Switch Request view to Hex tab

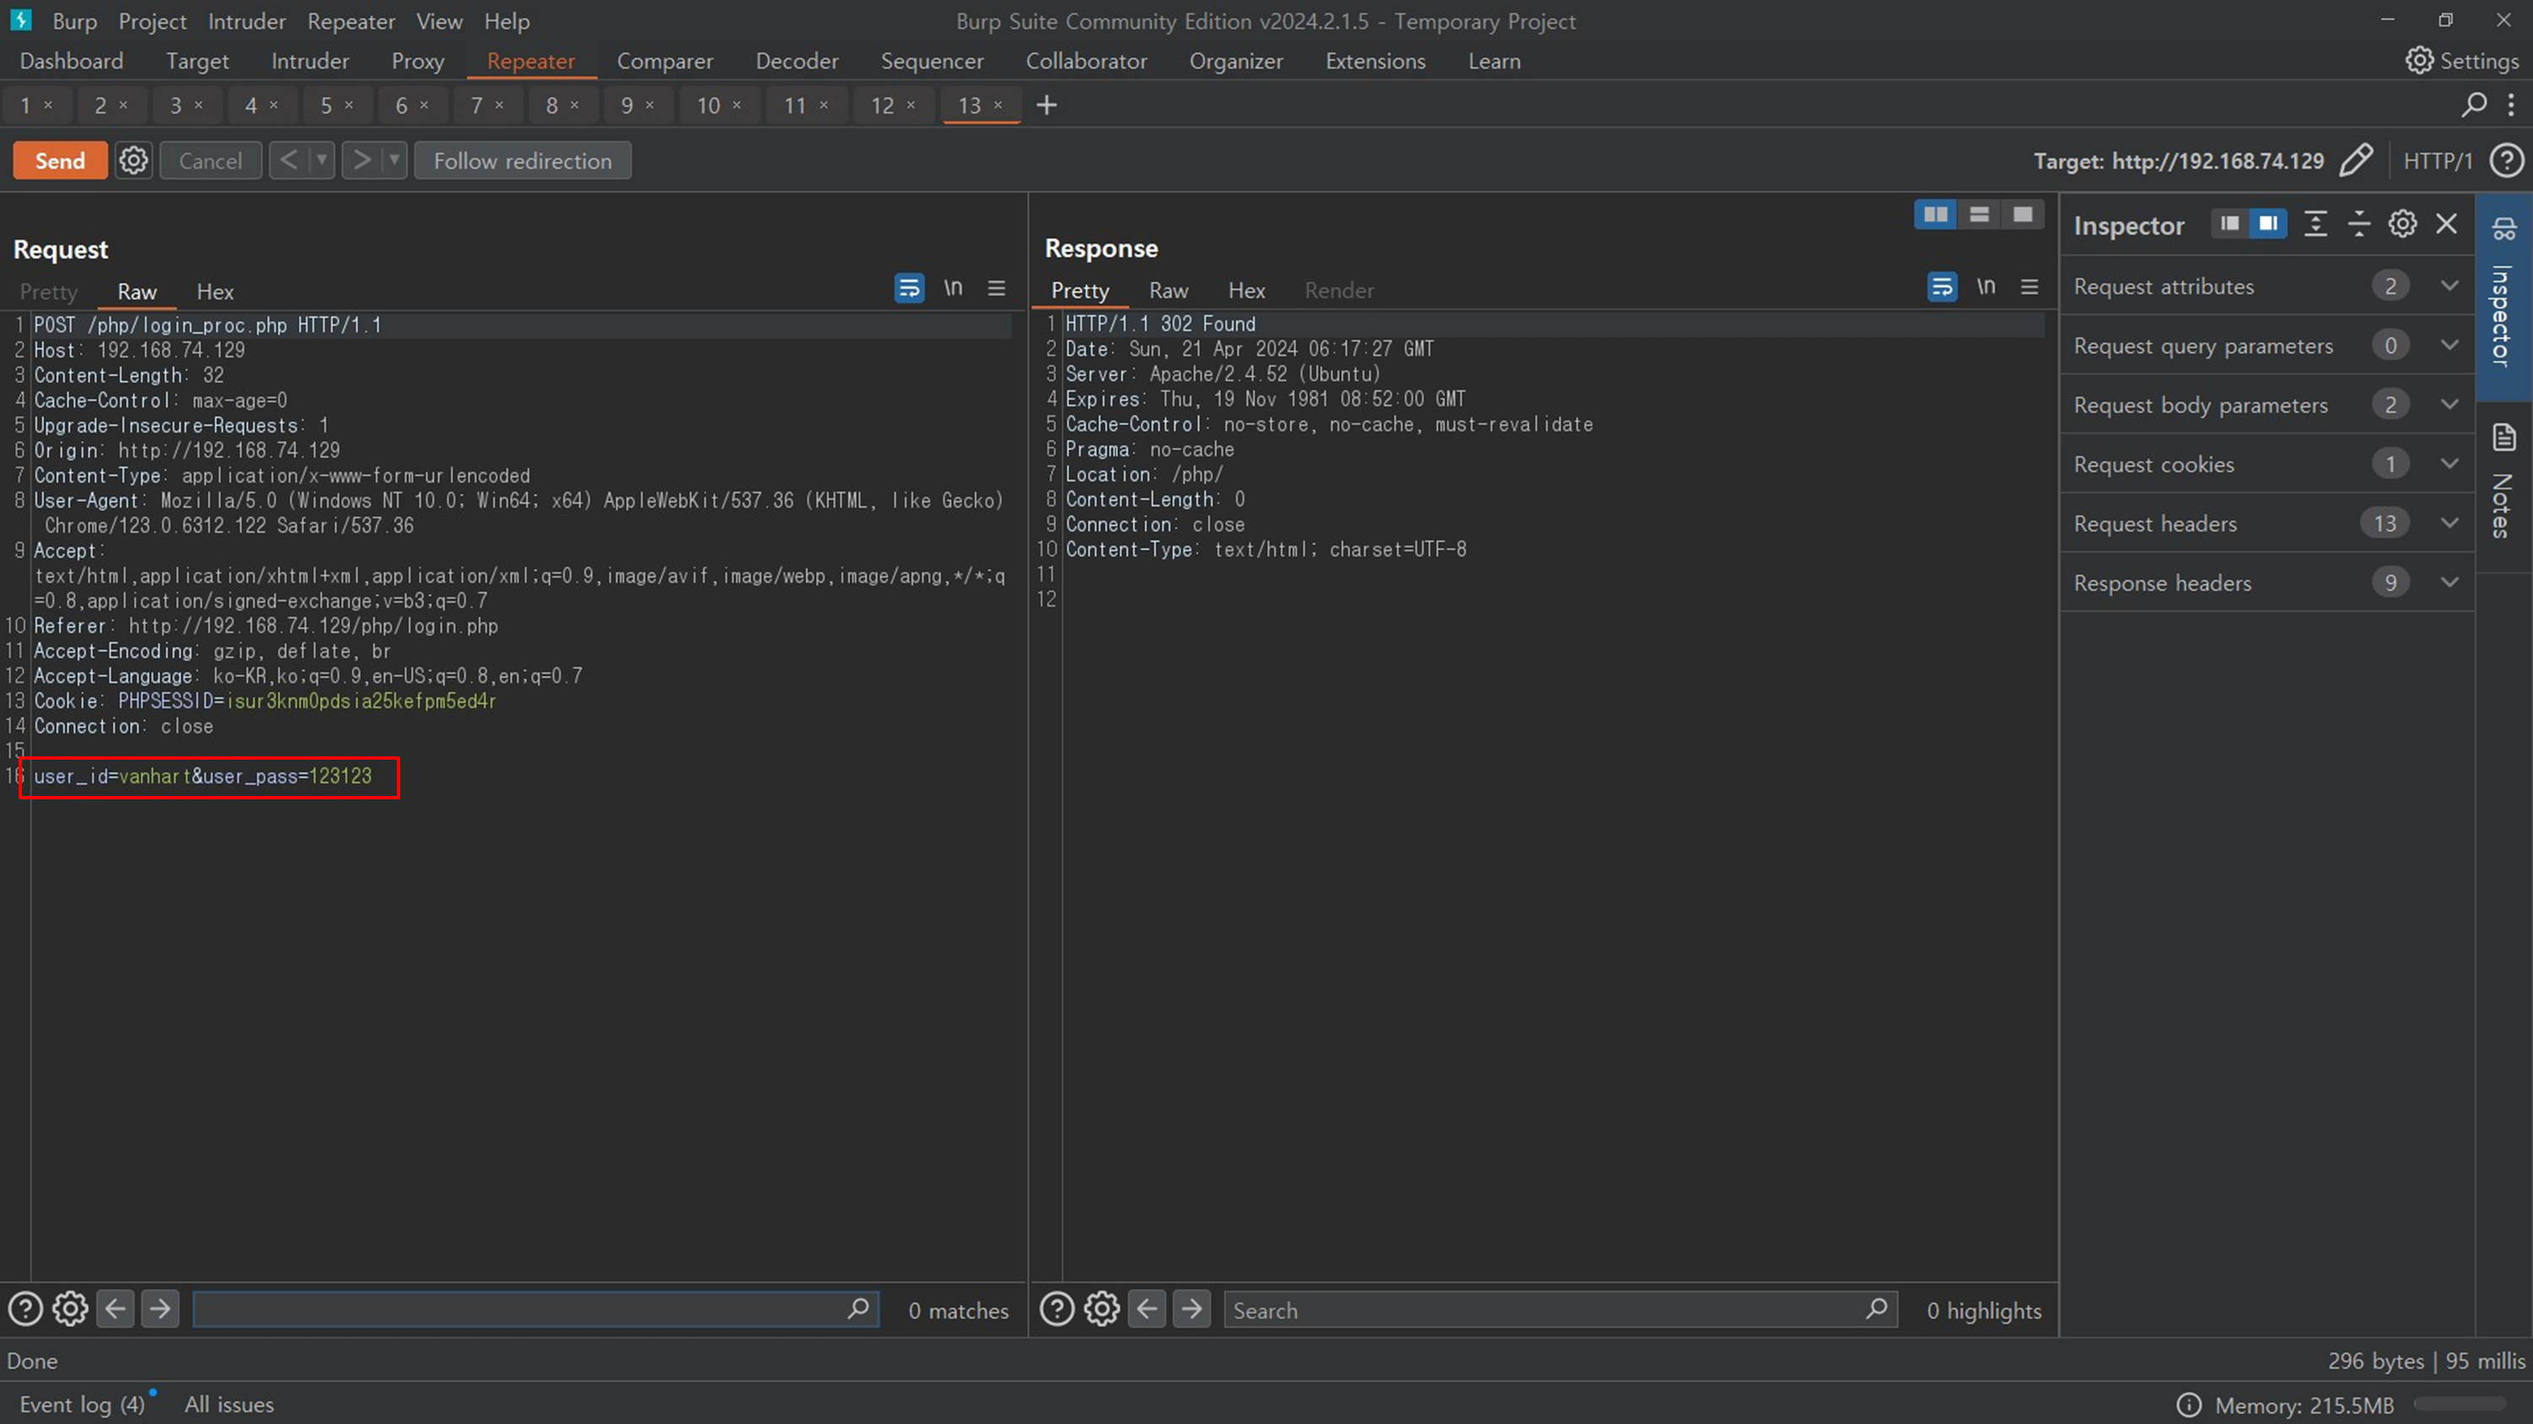(x=214, y=292)
